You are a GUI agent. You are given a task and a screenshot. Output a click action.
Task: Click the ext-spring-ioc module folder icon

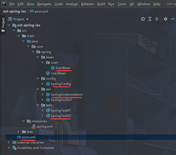point(14,25)
